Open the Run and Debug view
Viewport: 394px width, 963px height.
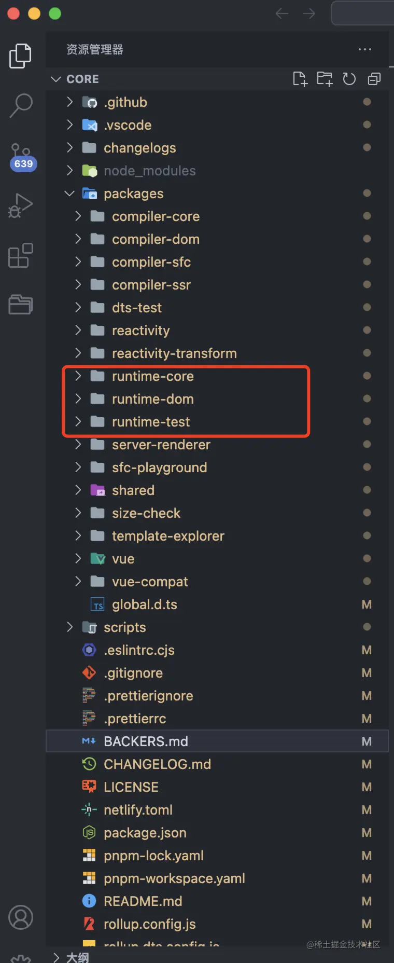[x=21, y=205]
